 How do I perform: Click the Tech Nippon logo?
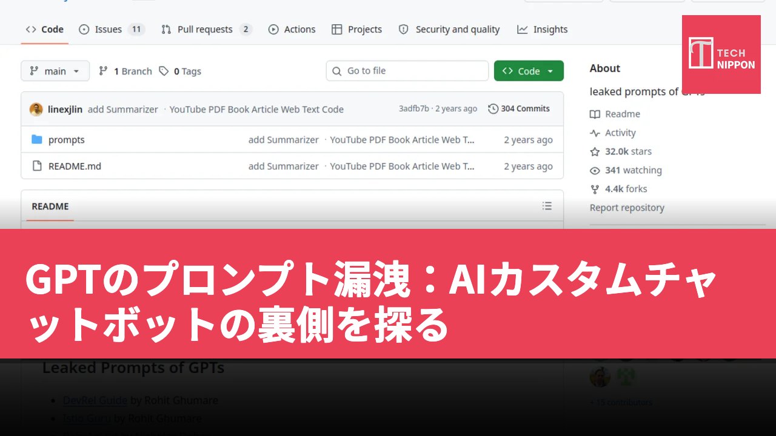point(721,54)
